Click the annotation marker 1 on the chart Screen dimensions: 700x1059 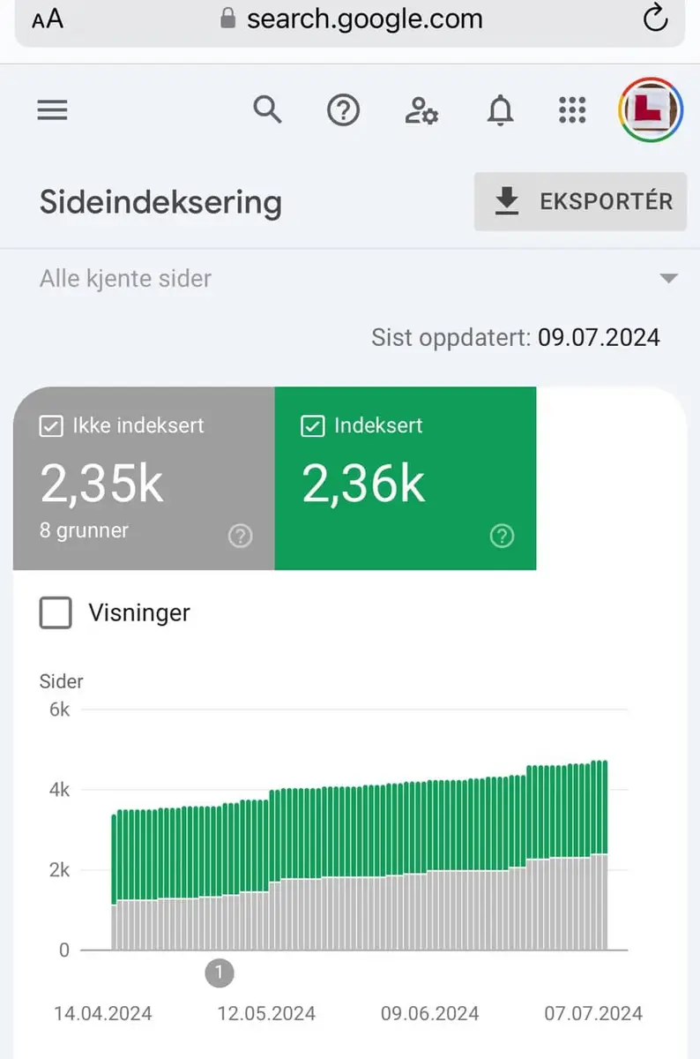click(220, 974)
